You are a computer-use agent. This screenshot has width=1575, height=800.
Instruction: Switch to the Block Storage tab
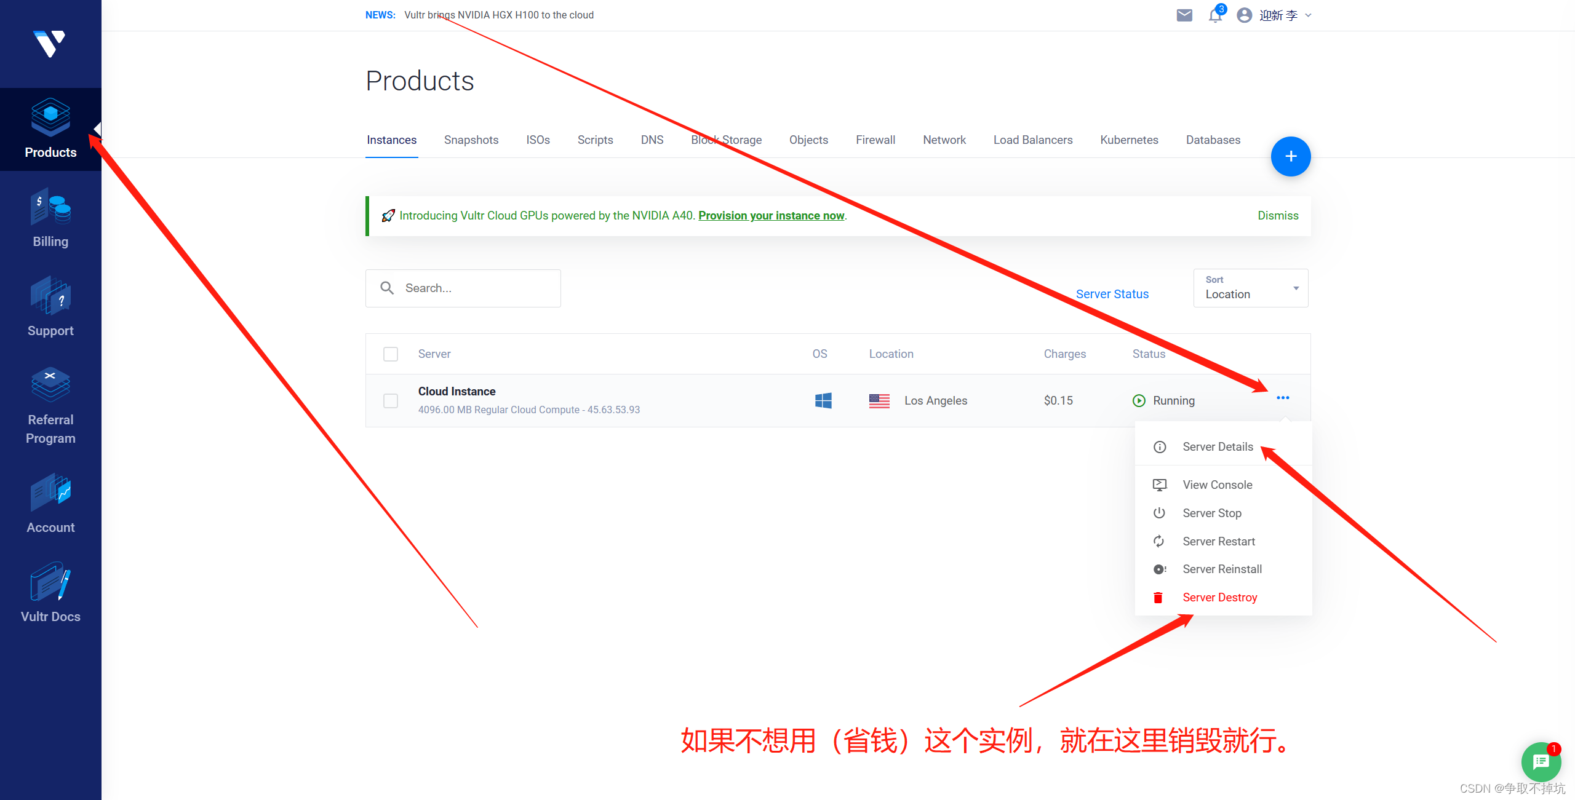pyautogui.click(x=727, y=140)
